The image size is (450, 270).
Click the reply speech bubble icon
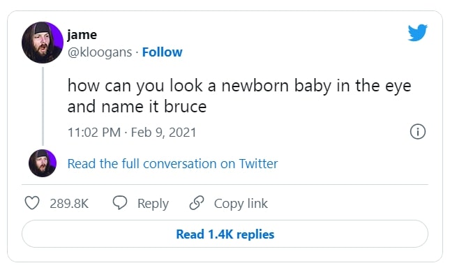pos(120,203)
